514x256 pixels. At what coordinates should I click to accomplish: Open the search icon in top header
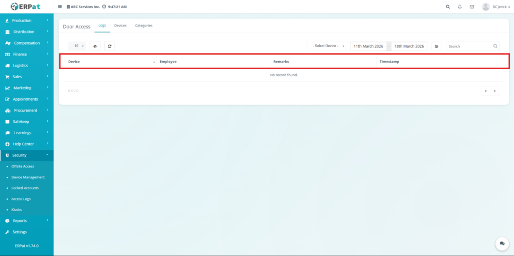point(448,7)
